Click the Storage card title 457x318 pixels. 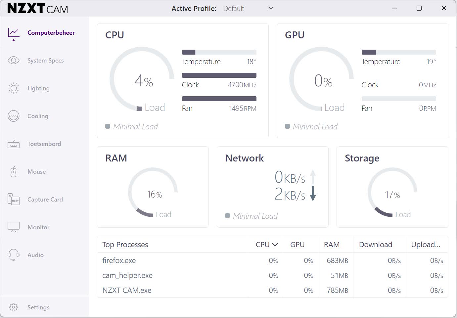(362, 159)
